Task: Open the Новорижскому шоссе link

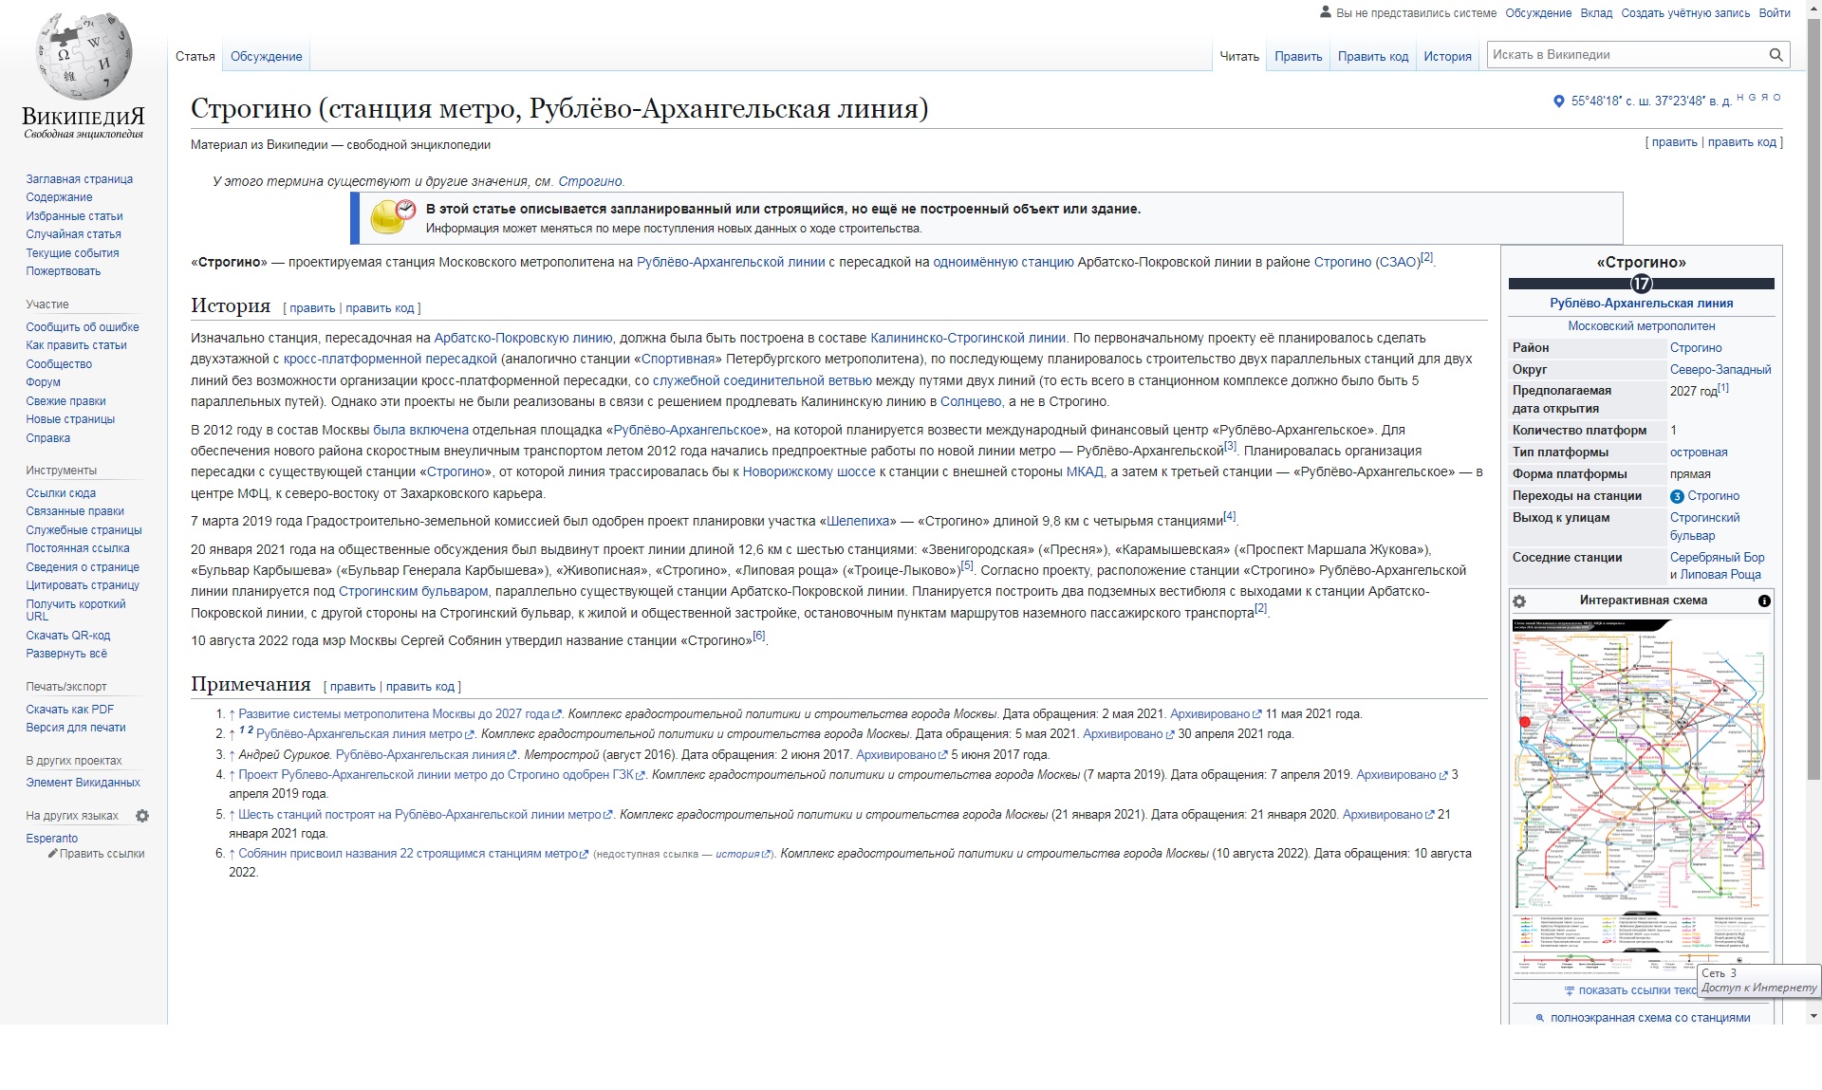Action: [x=809, y=471]
